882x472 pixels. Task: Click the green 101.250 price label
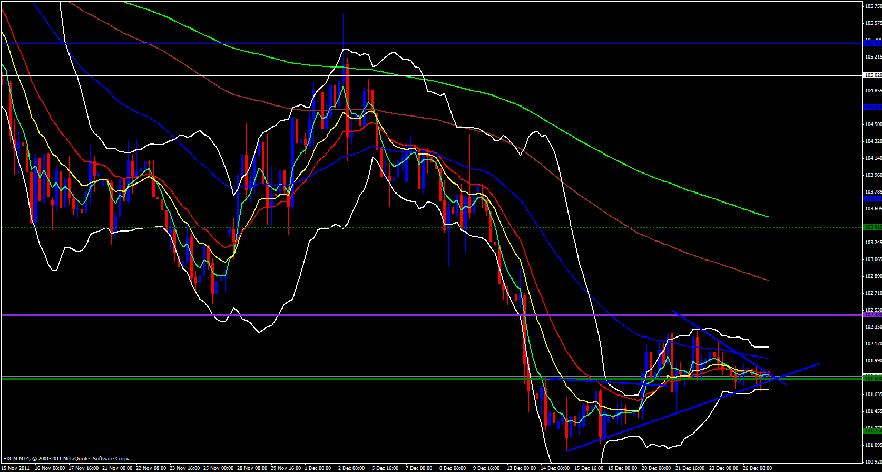coord(872,431)
